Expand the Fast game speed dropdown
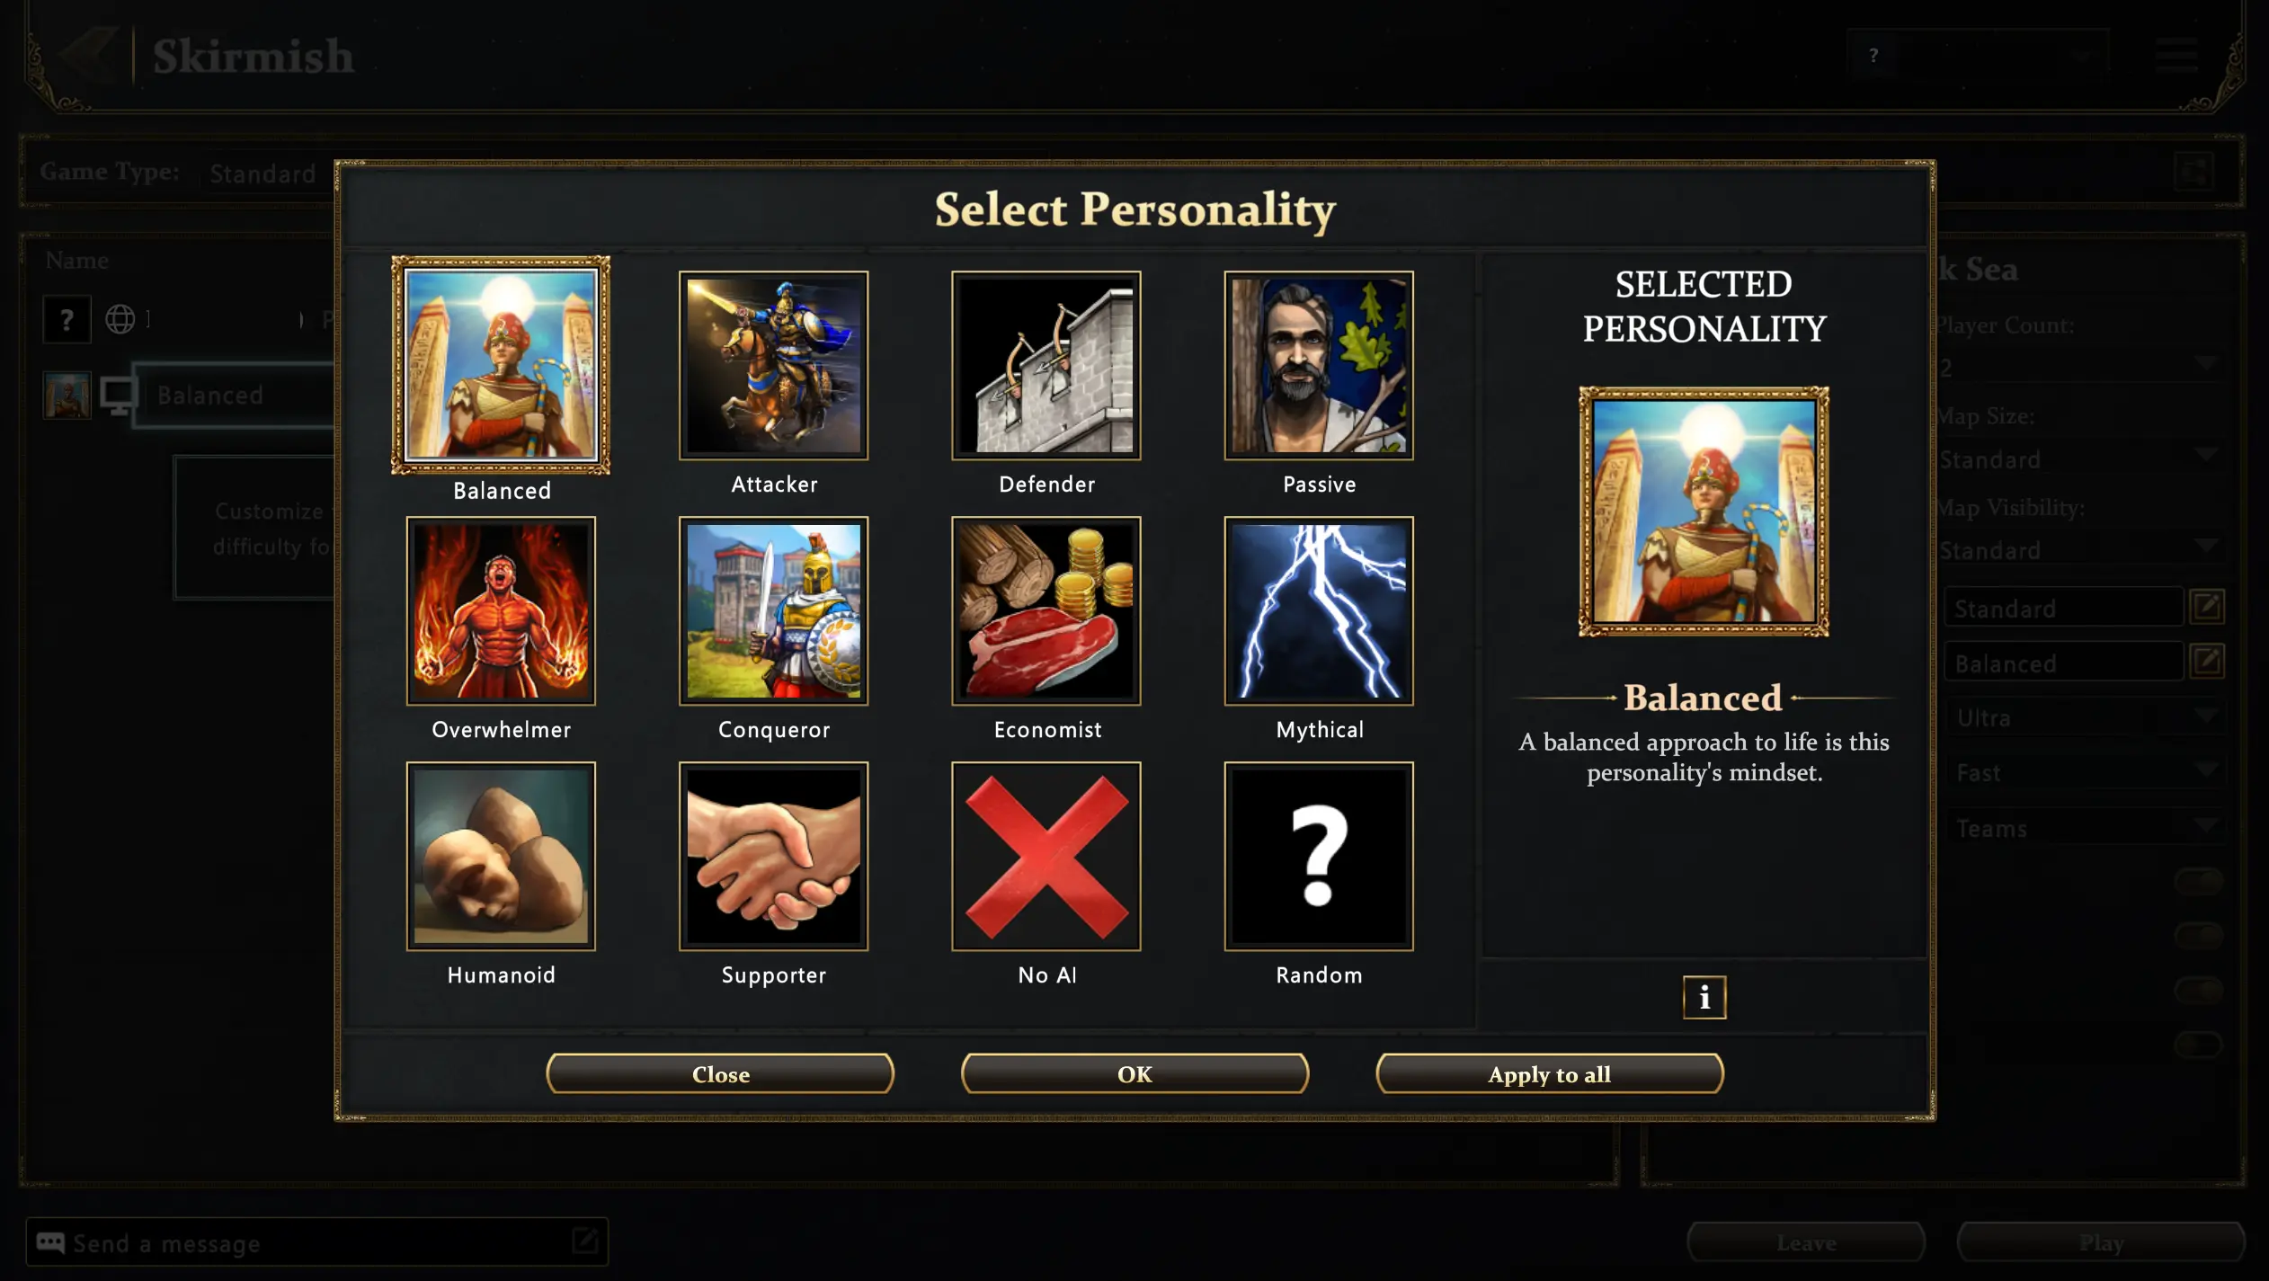This screenshot has height=1281, width=2269. click(x=2086, y=772)
